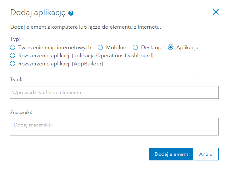Image resolution: width=229 pixels, height=171 pixels.
Task: Select the Tworzenie map internetowych radio button
Action: pyautogui.click(x=12, y=48)
